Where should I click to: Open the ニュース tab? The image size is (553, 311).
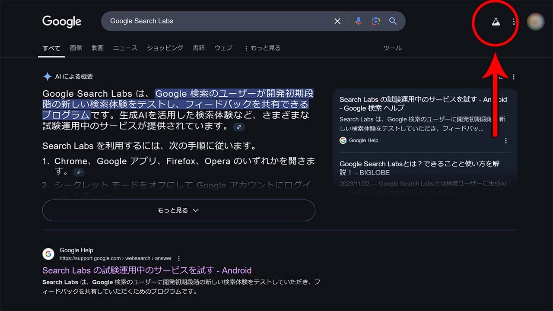pyautogui.click(x=125, y=48)
